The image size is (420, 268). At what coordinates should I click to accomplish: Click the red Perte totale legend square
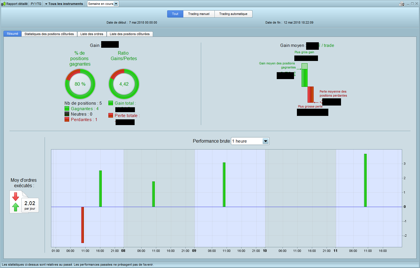click(111, 115)
